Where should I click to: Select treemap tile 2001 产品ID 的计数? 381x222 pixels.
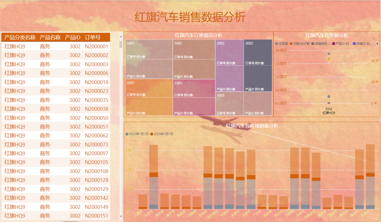click(x=149, y=106)
